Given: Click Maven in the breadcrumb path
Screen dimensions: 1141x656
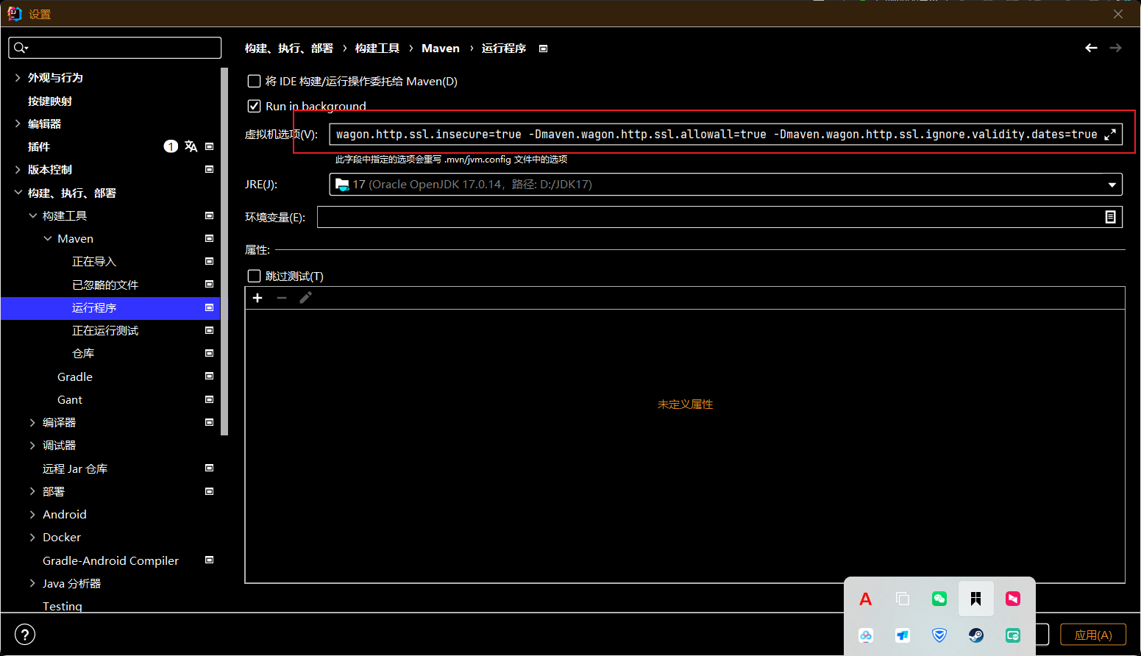Looking at the screenshot, I should pos(440,48).
